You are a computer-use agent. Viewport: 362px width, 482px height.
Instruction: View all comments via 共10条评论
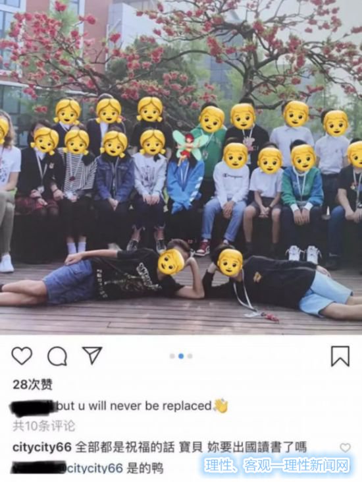(x=44, y=426)
